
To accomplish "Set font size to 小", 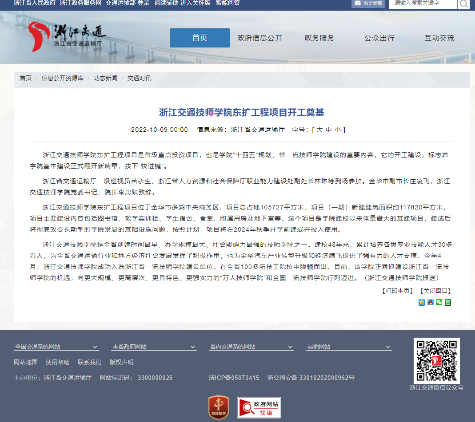I will (x=337, y=130).
